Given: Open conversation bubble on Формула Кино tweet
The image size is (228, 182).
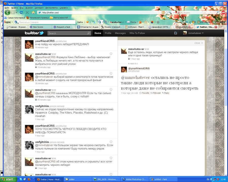Looking at the screenshot, I should tap(111, 54).
